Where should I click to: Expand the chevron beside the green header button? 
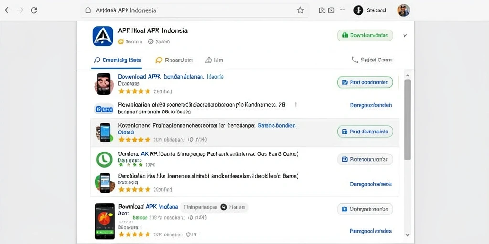pyautogui.click(x=405, y=35)
